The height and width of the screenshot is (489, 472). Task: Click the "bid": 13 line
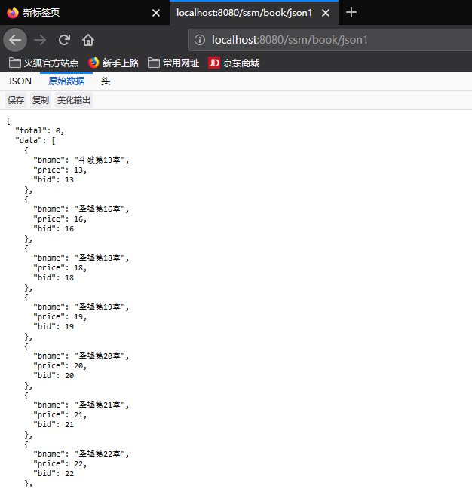pyautogui.click(x=54, y=180)
